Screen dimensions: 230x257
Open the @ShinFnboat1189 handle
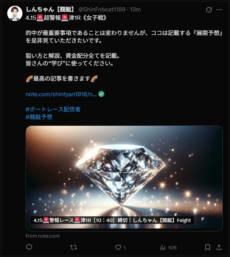(x=102, y=10)
